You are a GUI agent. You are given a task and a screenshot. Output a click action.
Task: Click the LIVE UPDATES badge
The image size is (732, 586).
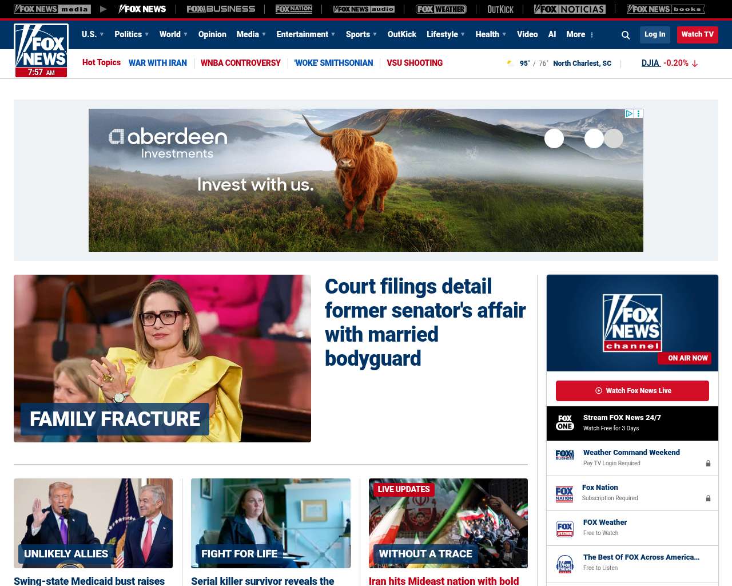pos(404,489)
